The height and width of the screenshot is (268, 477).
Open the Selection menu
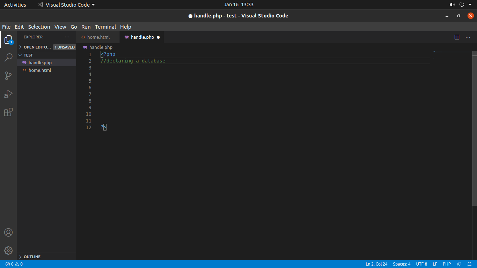39,27
